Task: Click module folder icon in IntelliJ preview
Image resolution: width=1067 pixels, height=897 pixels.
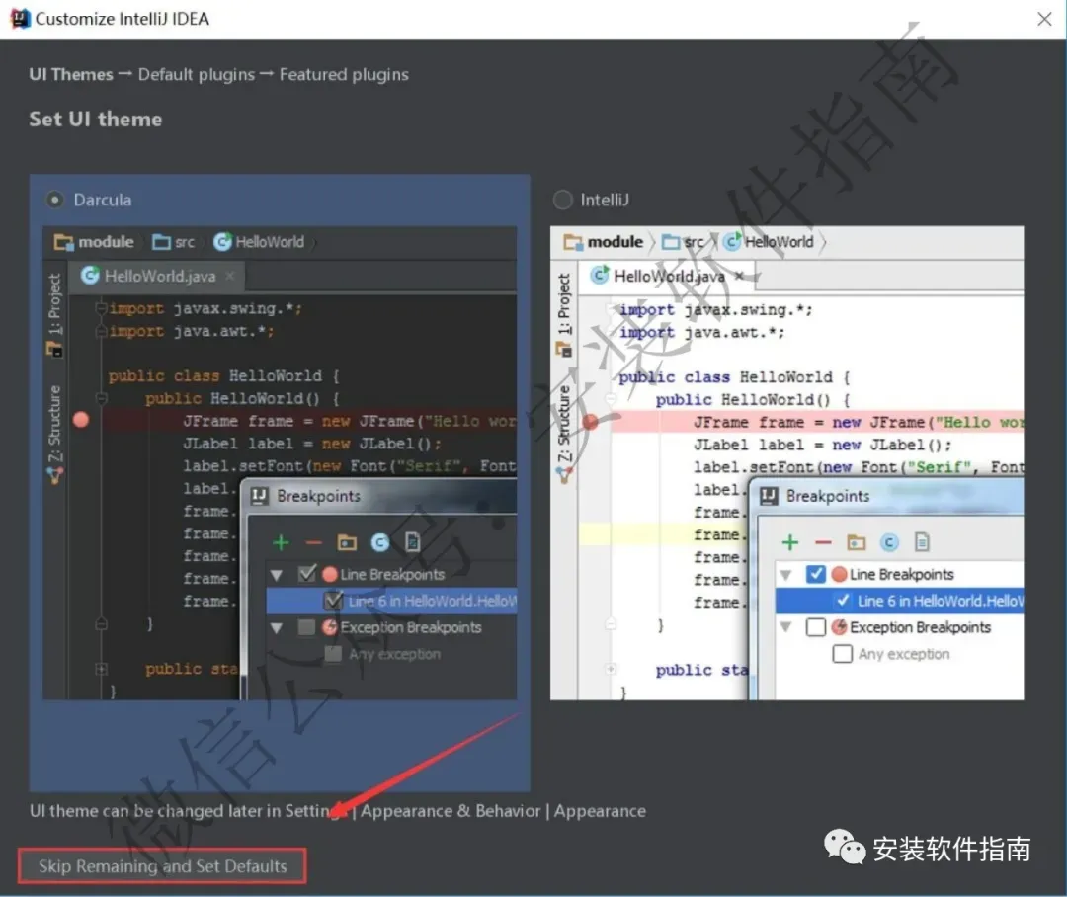Action: (573, 242)
